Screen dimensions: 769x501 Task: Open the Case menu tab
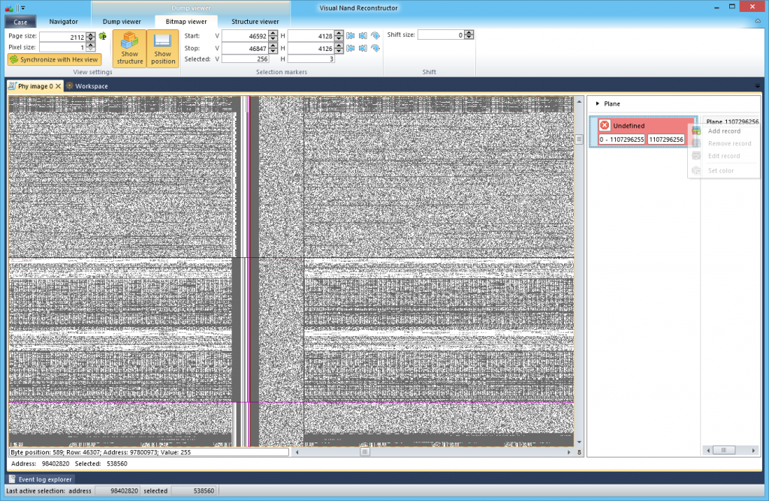(x=20, y=22)
